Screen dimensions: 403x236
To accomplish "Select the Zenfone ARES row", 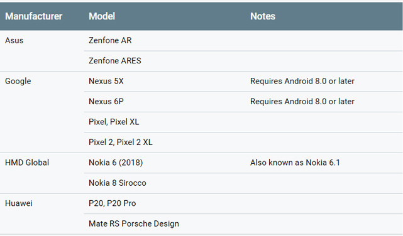I will click(243, 61).
